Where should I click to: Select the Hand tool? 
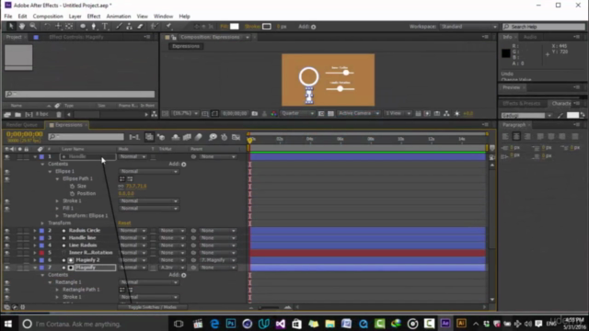[22, 27]
